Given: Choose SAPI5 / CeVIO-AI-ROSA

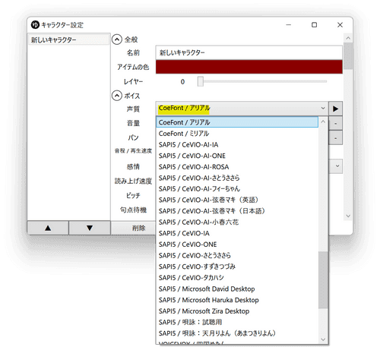Looking at the screenshot, I should click(237, 167).
